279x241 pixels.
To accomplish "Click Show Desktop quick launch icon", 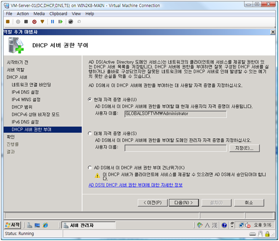I will pyautogui.click(x=37, y=225).
